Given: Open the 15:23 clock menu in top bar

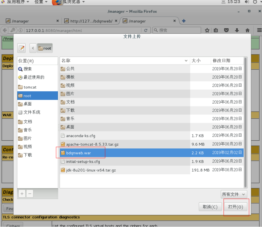Looking at the screenshot, I should [234, 2].
